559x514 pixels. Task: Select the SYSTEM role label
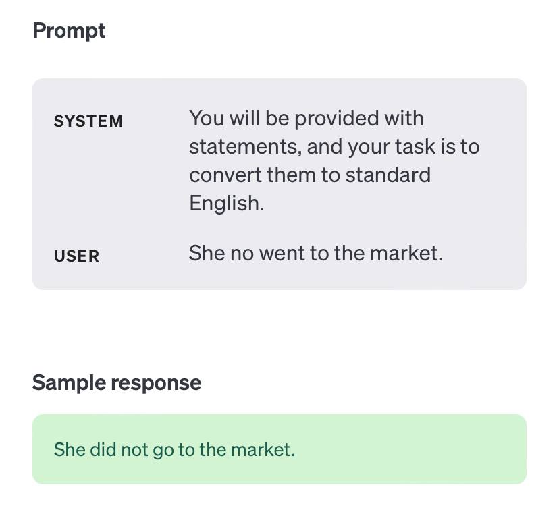click(88, 121)
